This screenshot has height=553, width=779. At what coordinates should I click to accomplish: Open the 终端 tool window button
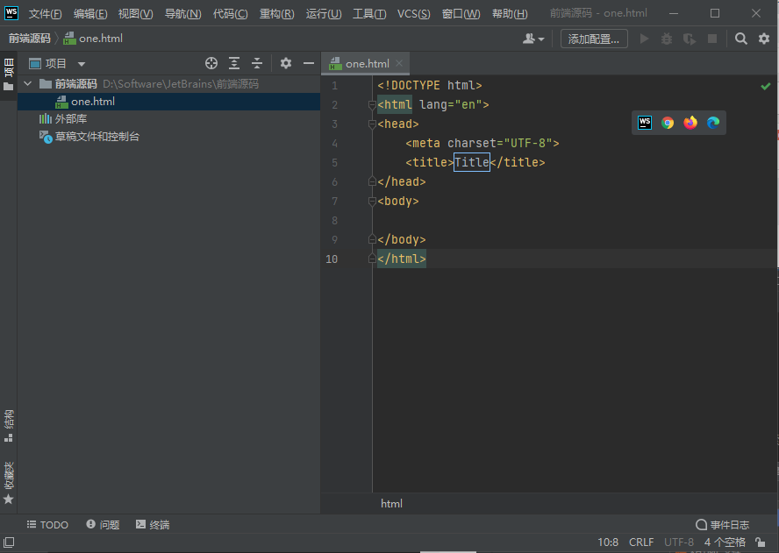pyautogui.click(x=153, y=525)
